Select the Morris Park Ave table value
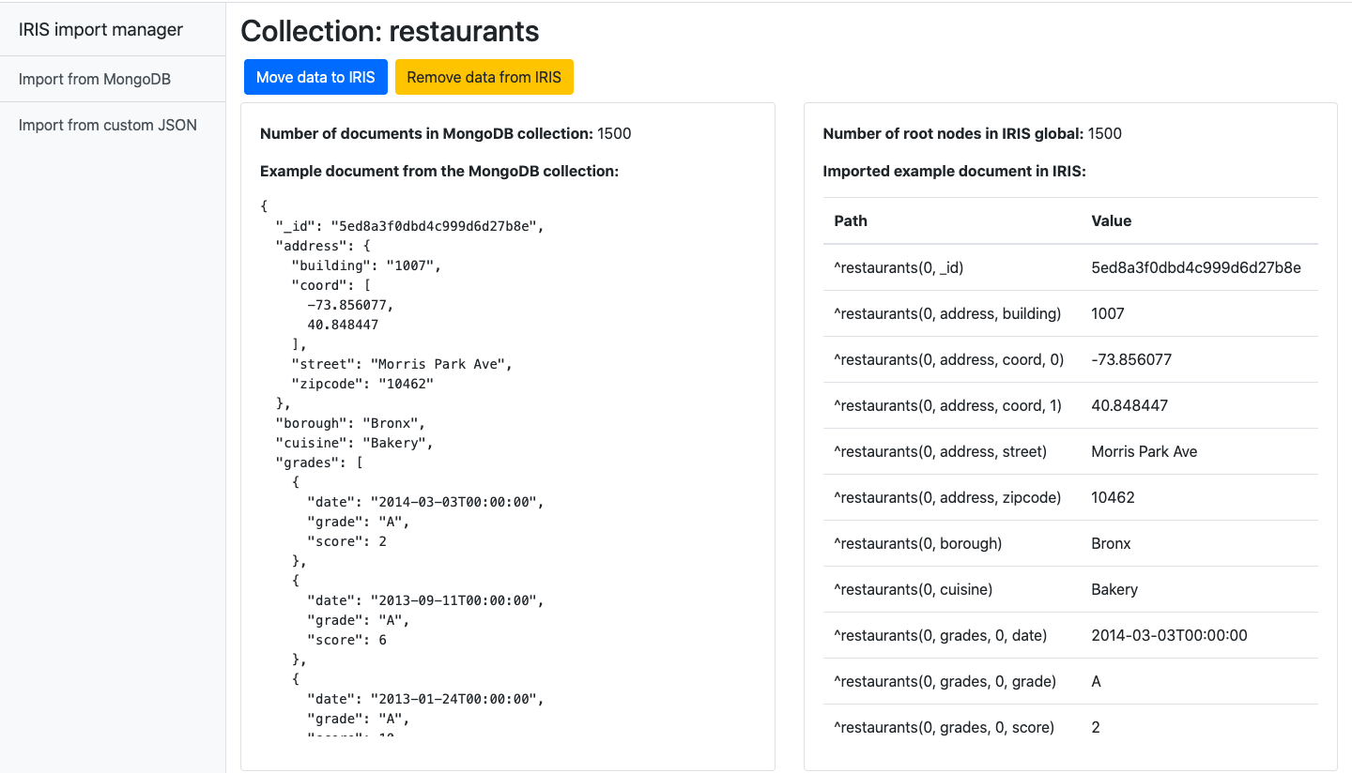The image size is (1352, 773). coord(1144,451)
